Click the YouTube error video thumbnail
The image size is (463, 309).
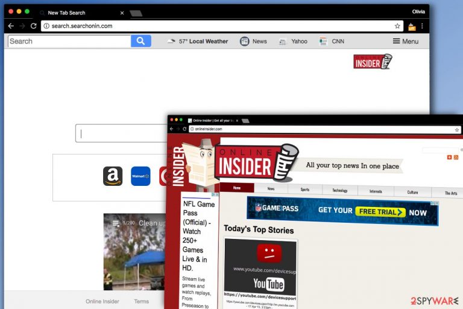pyautogui.click(x=260, y=266)
